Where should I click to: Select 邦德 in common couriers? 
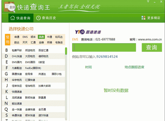(50, 42)
